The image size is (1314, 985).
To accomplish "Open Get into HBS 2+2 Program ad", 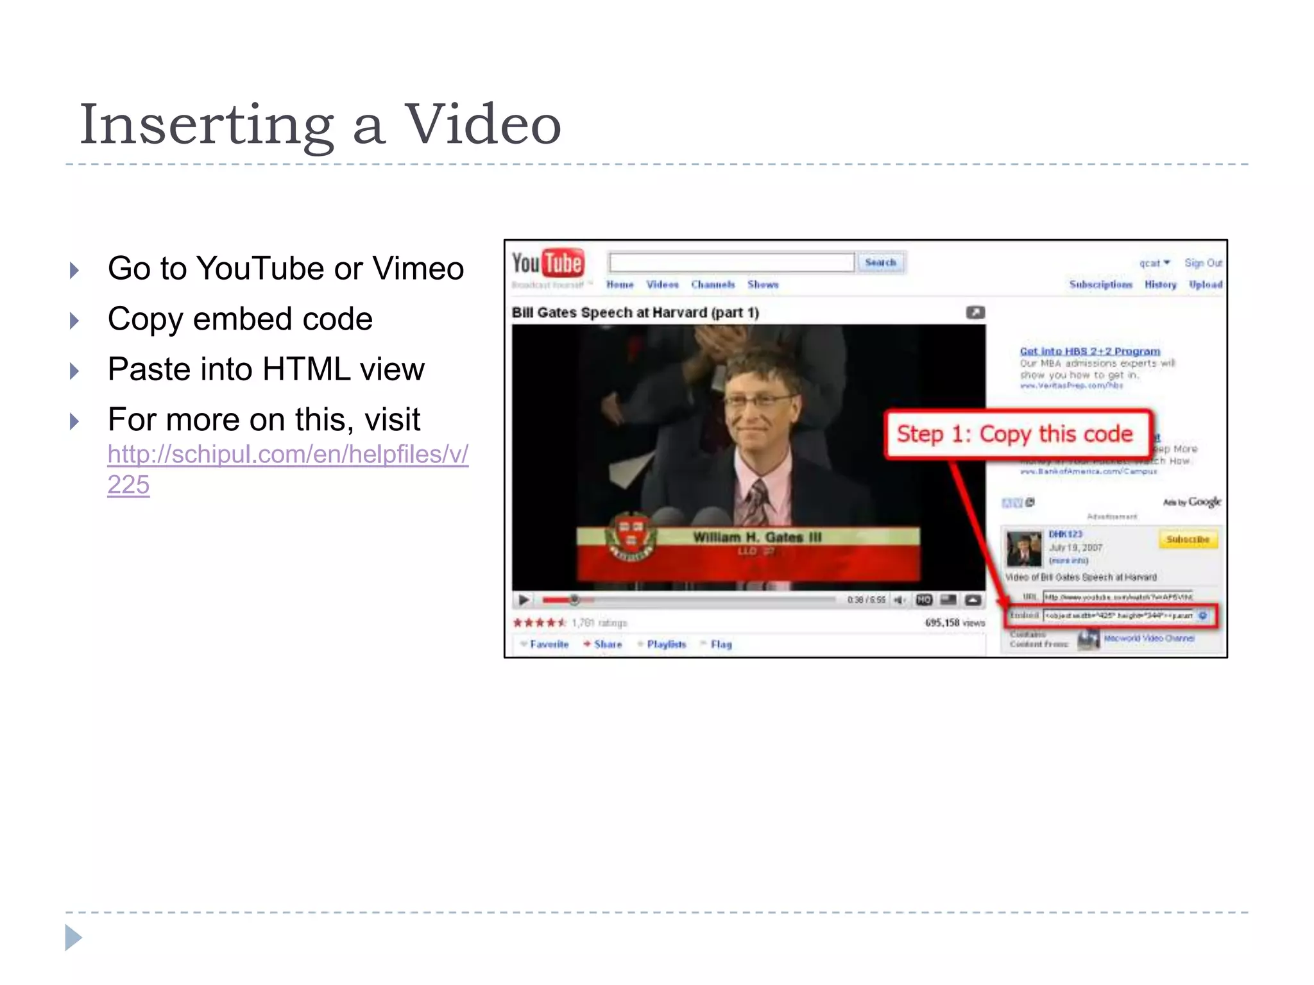I will click(x=1089, y=351).
